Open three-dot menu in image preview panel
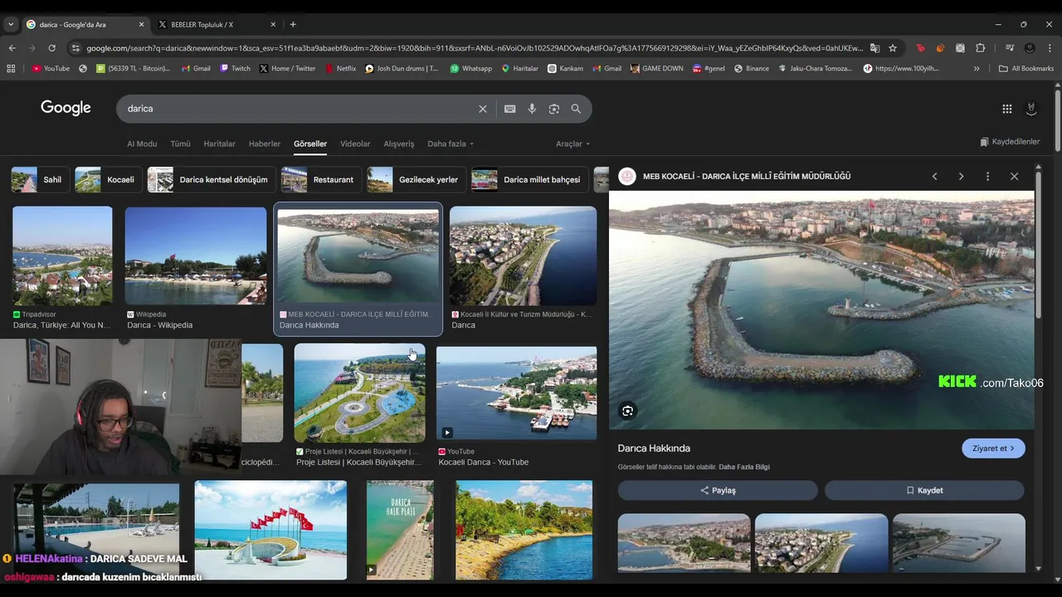The height and width of the screenshot is (597, 1062). point(987,177)
